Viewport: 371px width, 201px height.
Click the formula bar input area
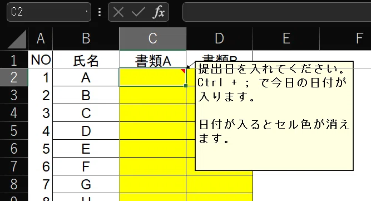coord(276,12)
